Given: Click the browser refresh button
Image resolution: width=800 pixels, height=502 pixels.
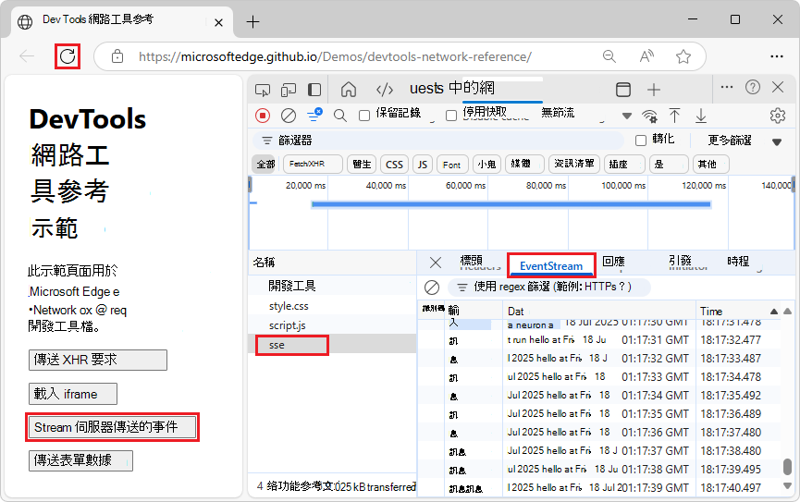Looking at the screenshot, I should 68,56.
